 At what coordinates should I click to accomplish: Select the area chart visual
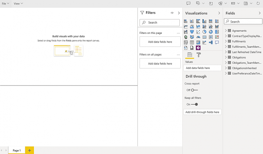(192, 27)
